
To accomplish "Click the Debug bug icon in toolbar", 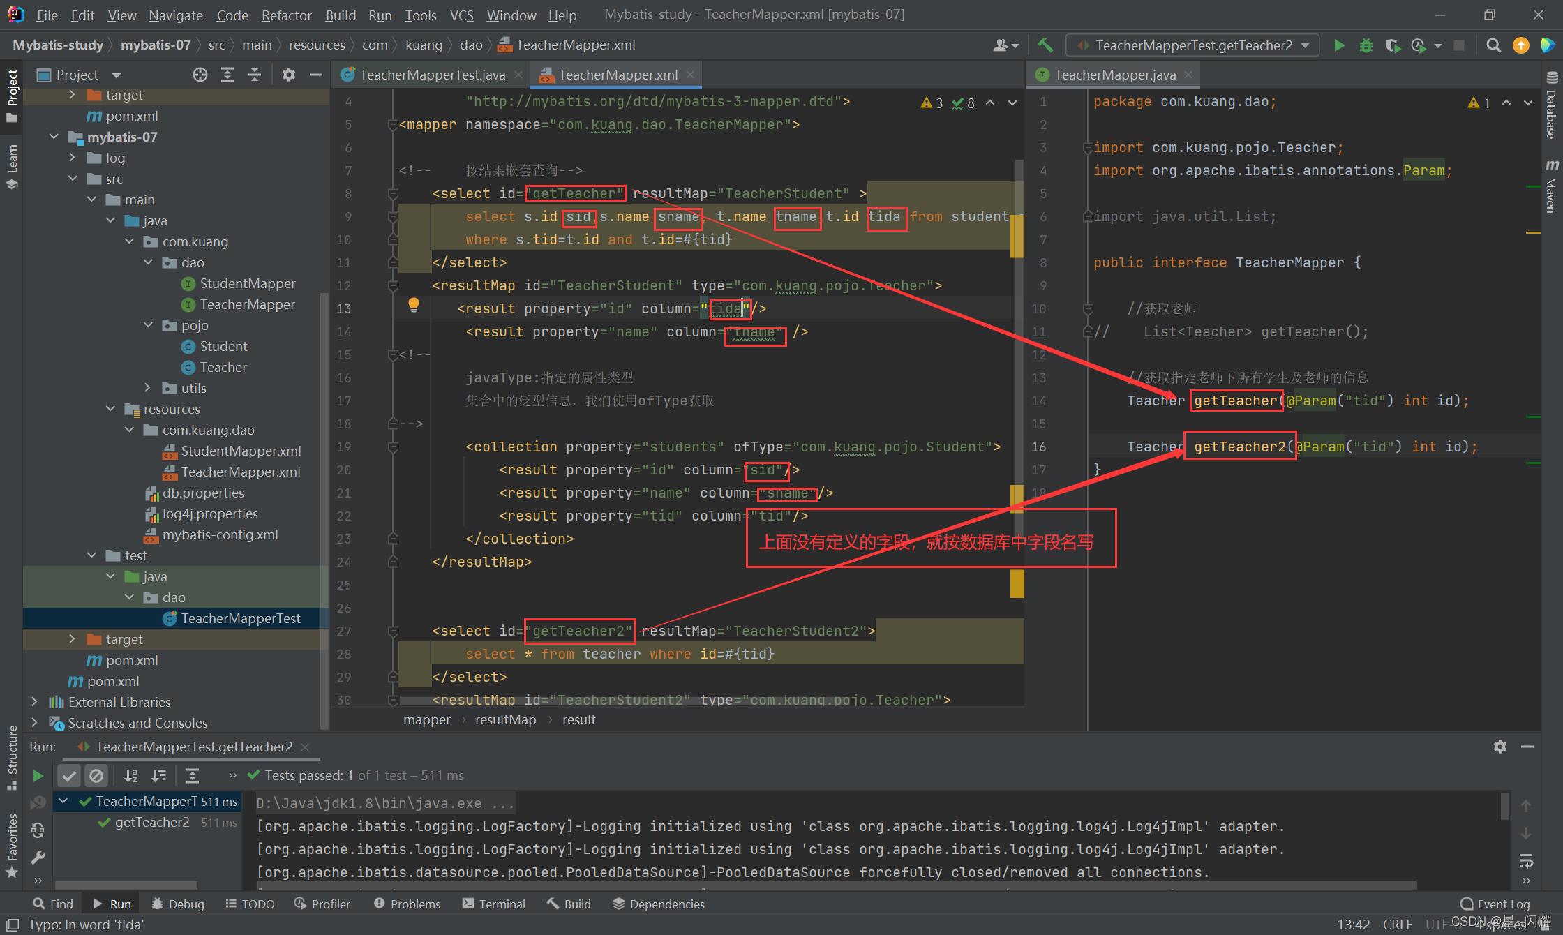I will [x=1366, y=45].
